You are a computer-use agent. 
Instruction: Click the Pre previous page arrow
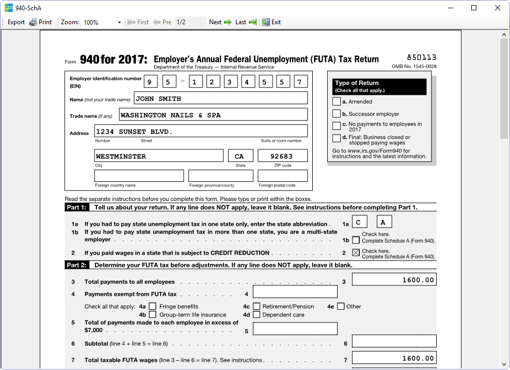[157, 22]
